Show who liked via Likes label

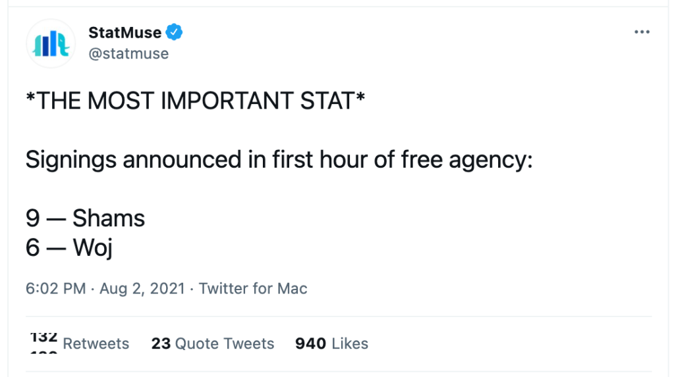coord(350,343)
